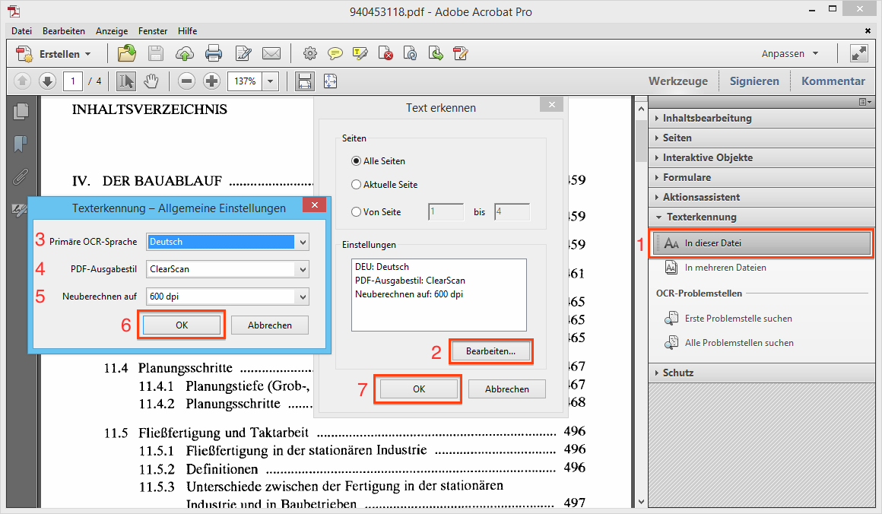The width and height of the screenshot is (882, 514).
Task: Select the Von Seite radio button
Action: click(356, 212)
